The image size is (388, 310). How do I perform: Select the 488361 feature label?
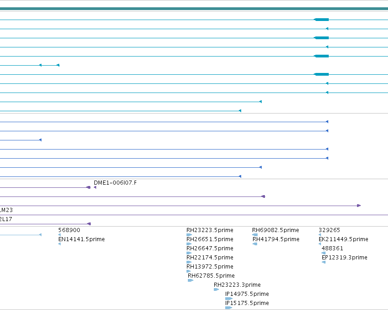pos(332,248)
